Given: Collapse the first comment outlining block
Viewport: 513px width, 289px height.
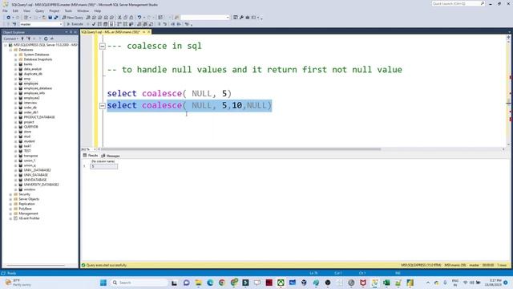Looking at the screenshot, I should (103, 47).
